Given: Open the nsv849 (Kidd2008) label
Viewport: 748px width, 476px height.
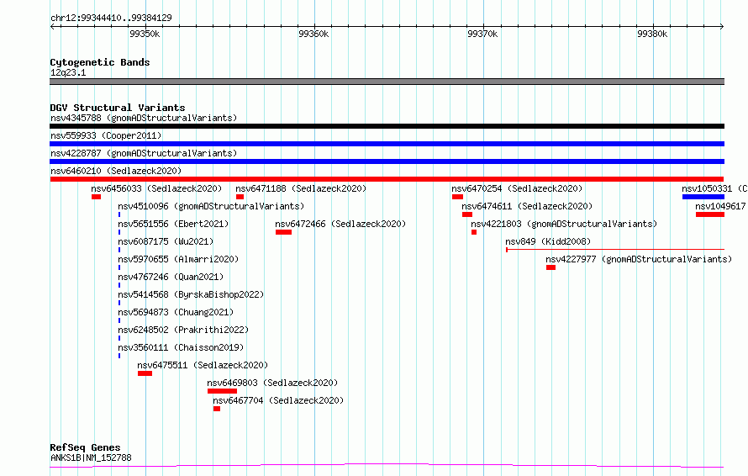Looking at the screenshot, I should (x=548, y=241).
